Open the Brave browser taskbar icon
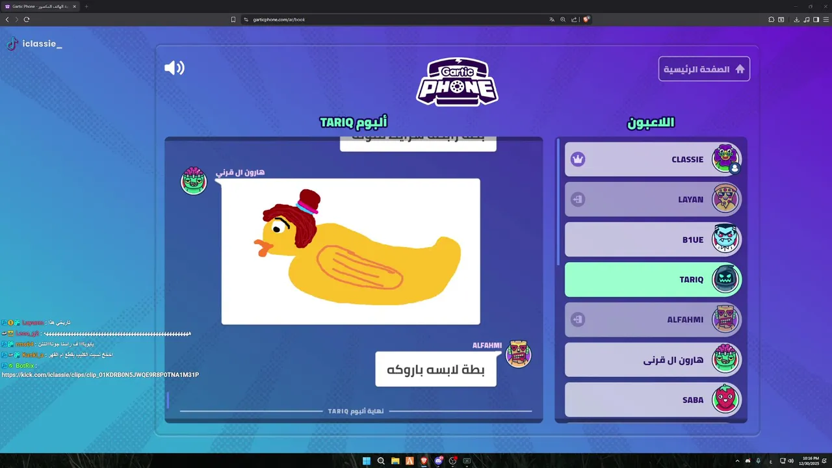Screen dimensions: 832x468 point(424,461)
